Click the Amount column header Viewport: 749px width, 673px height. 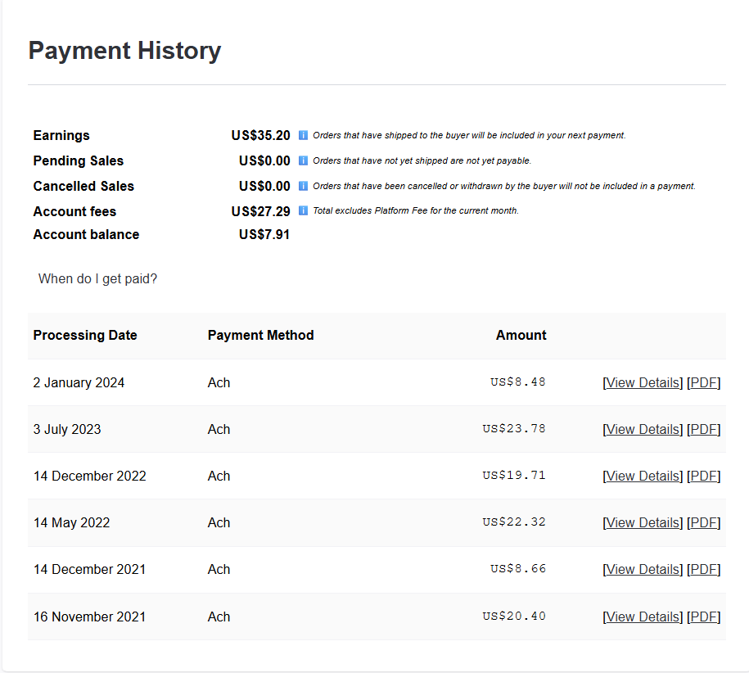coord(521,336)
